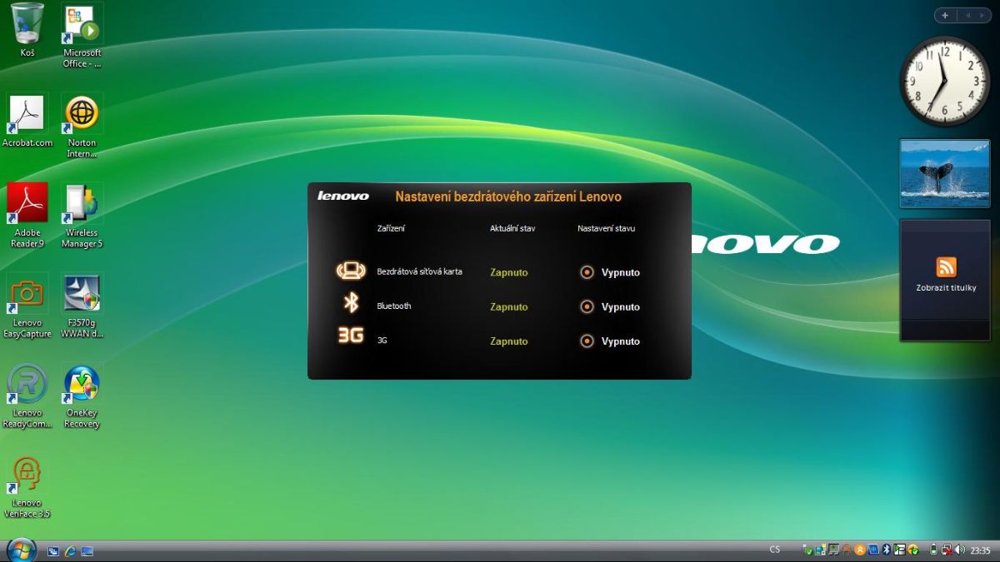1000x562 pixels.
Task: Turn off the wireless network card radio button
Action: tap(587, 272)
